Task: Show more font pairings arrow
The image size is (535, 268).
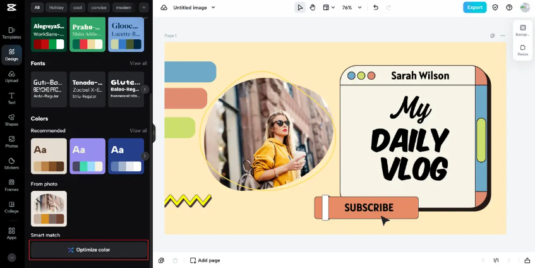Action: [145, 90]
